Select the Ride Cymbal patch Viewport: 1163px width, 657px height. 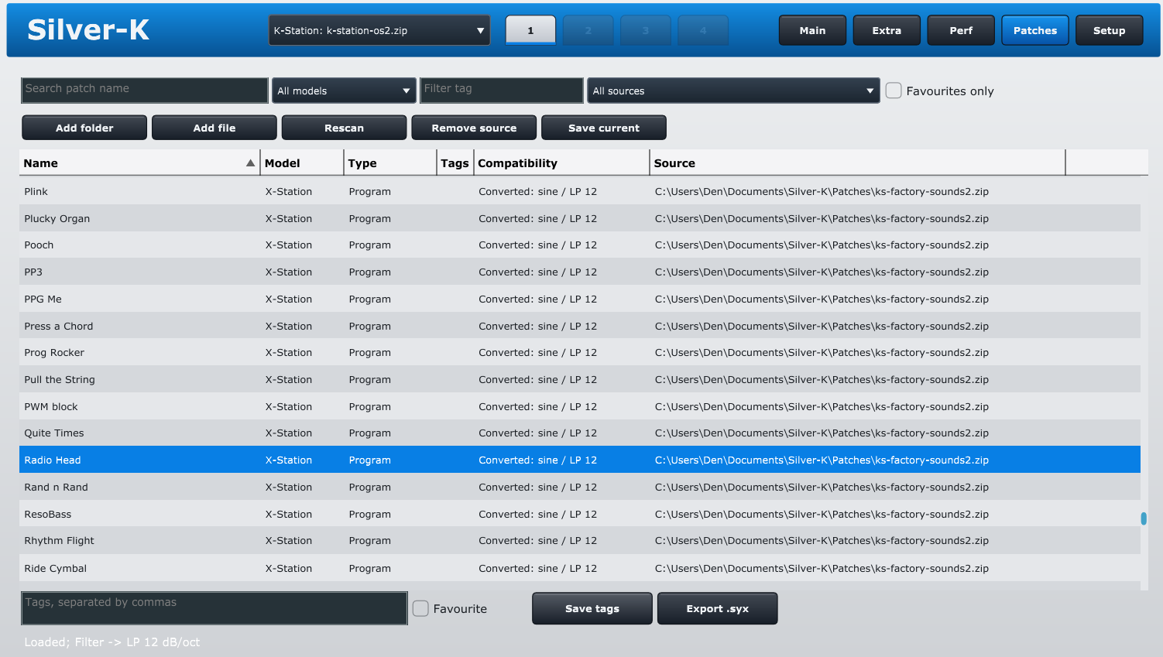pos(580,568)
